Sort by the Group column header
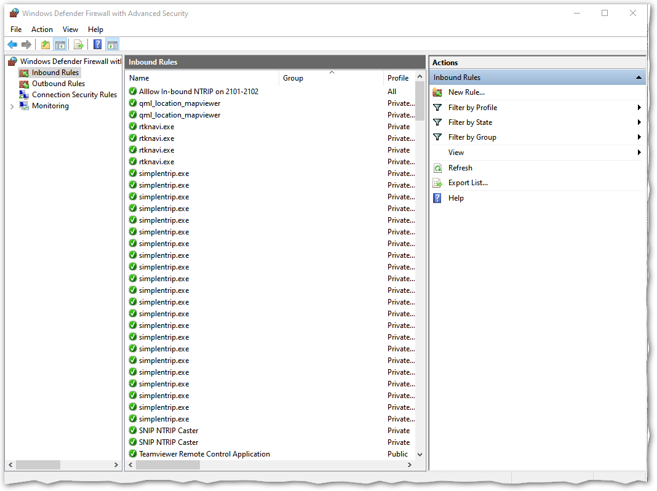 [x=331, y=78]
